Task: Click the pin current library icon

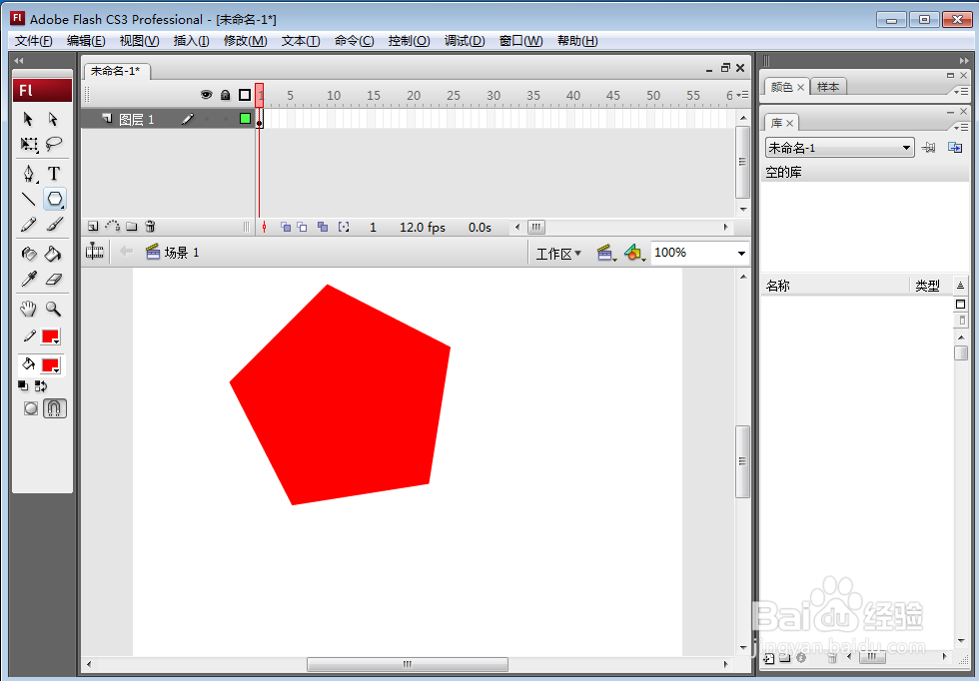Action: coord(928,148)
